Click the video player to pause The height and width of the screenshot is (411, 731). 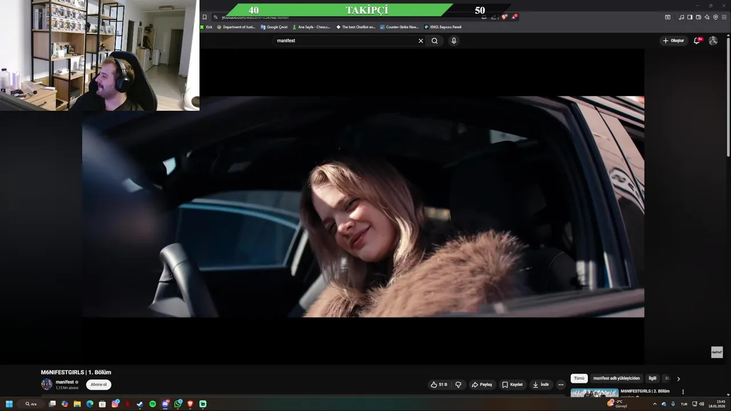coord(363,207)
